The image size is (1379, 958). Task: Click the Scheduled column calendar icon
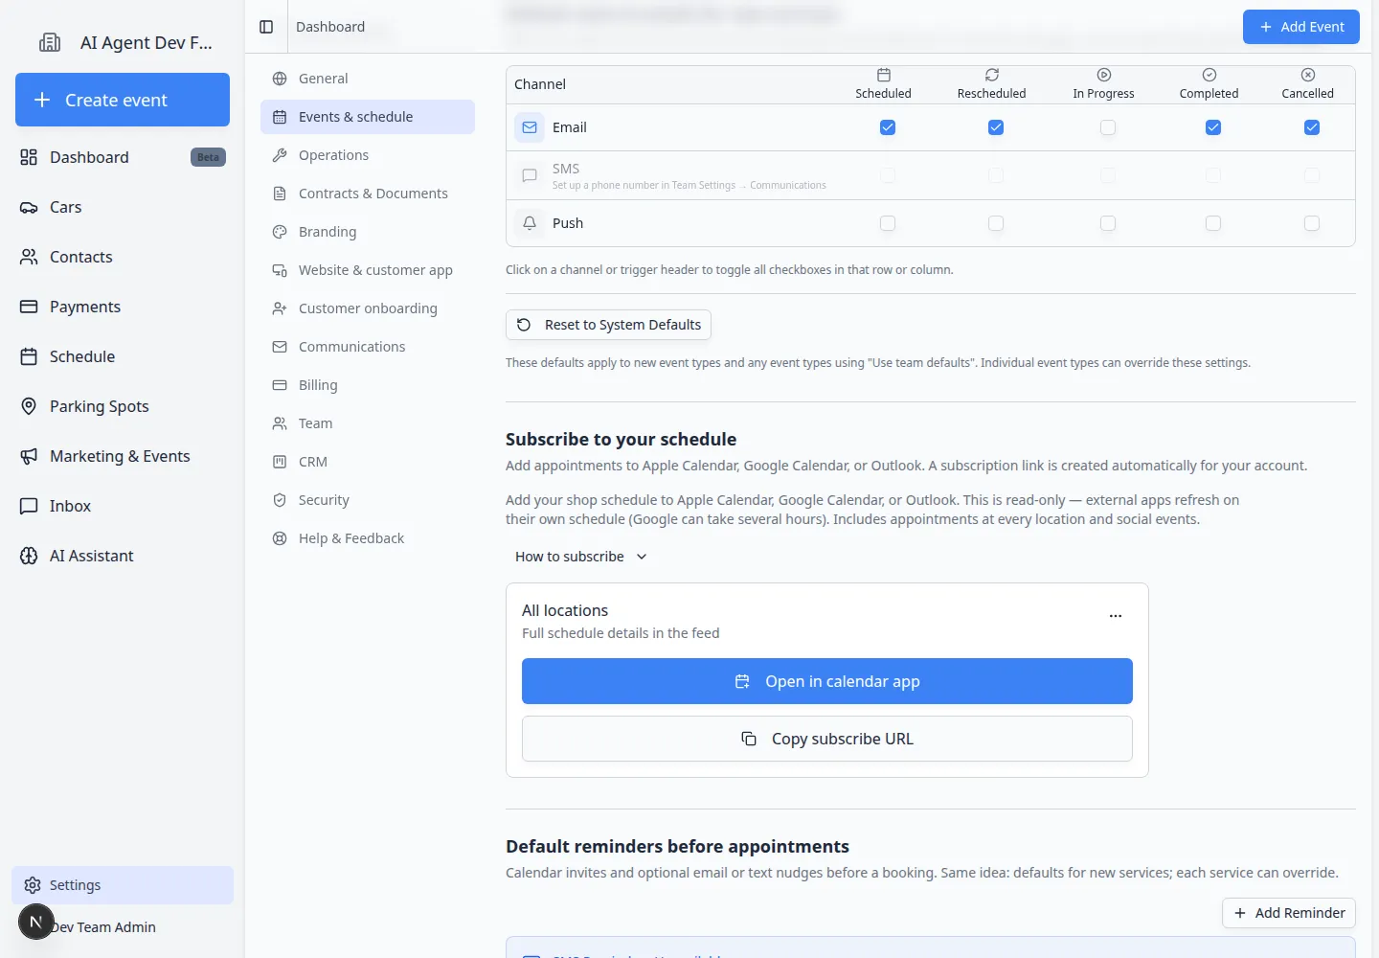point(884,75)
